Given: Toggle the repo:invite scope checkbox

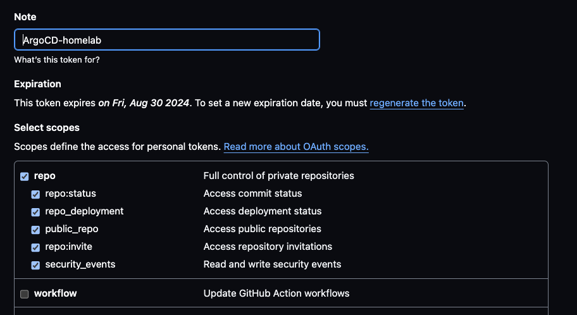Looking at the screenshot, I should point(36,247).
